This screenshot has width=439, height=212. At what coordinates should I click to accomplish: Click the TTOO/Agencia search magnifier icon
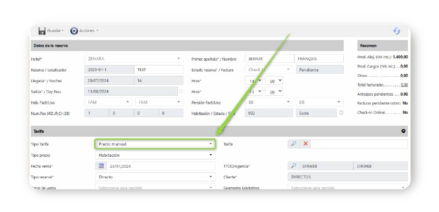294,166
